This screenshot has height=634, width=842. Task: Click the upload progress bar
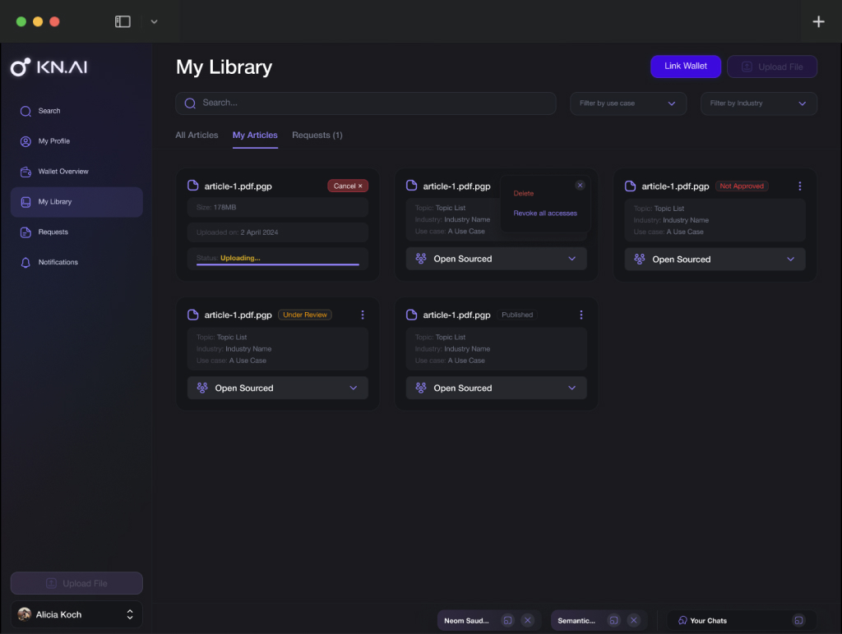coord(277,264)
